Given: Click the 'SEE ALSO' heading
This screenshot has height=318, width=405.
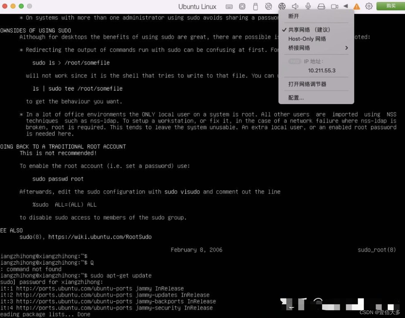Looking at the screenshot, I should click(11, 230).
